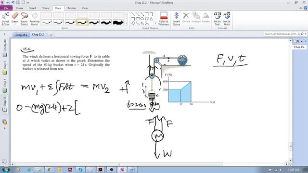Image resolution: width=308 pixels, height=173 pixels.
Task: Open the Chap 5 notebook in sidebar
Action: [x=4, y=68]
